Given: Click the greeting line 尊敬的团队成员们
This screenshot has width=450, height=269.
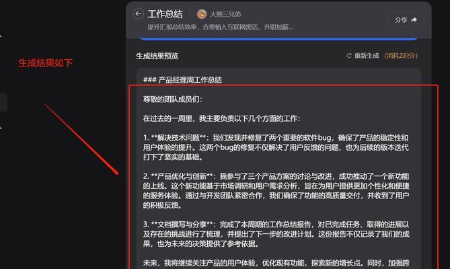Looking at the screenshot, I should pos(172,100).
